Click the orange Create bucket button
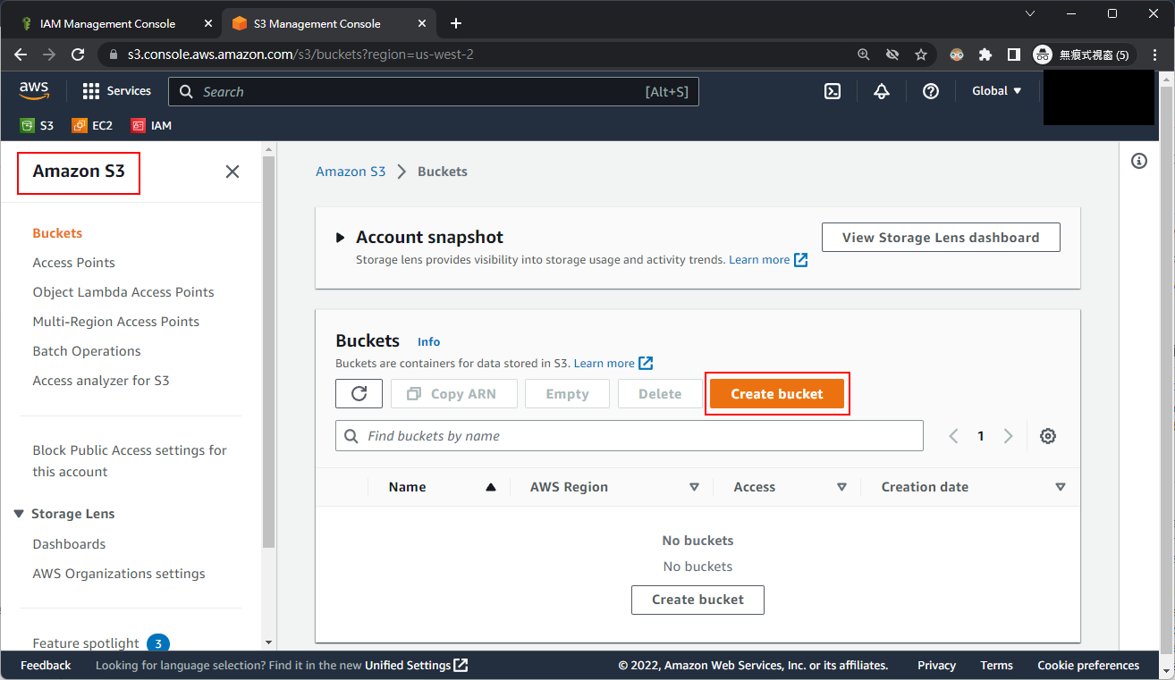Viewport: 1175px width, 680px height. [777, 394]
